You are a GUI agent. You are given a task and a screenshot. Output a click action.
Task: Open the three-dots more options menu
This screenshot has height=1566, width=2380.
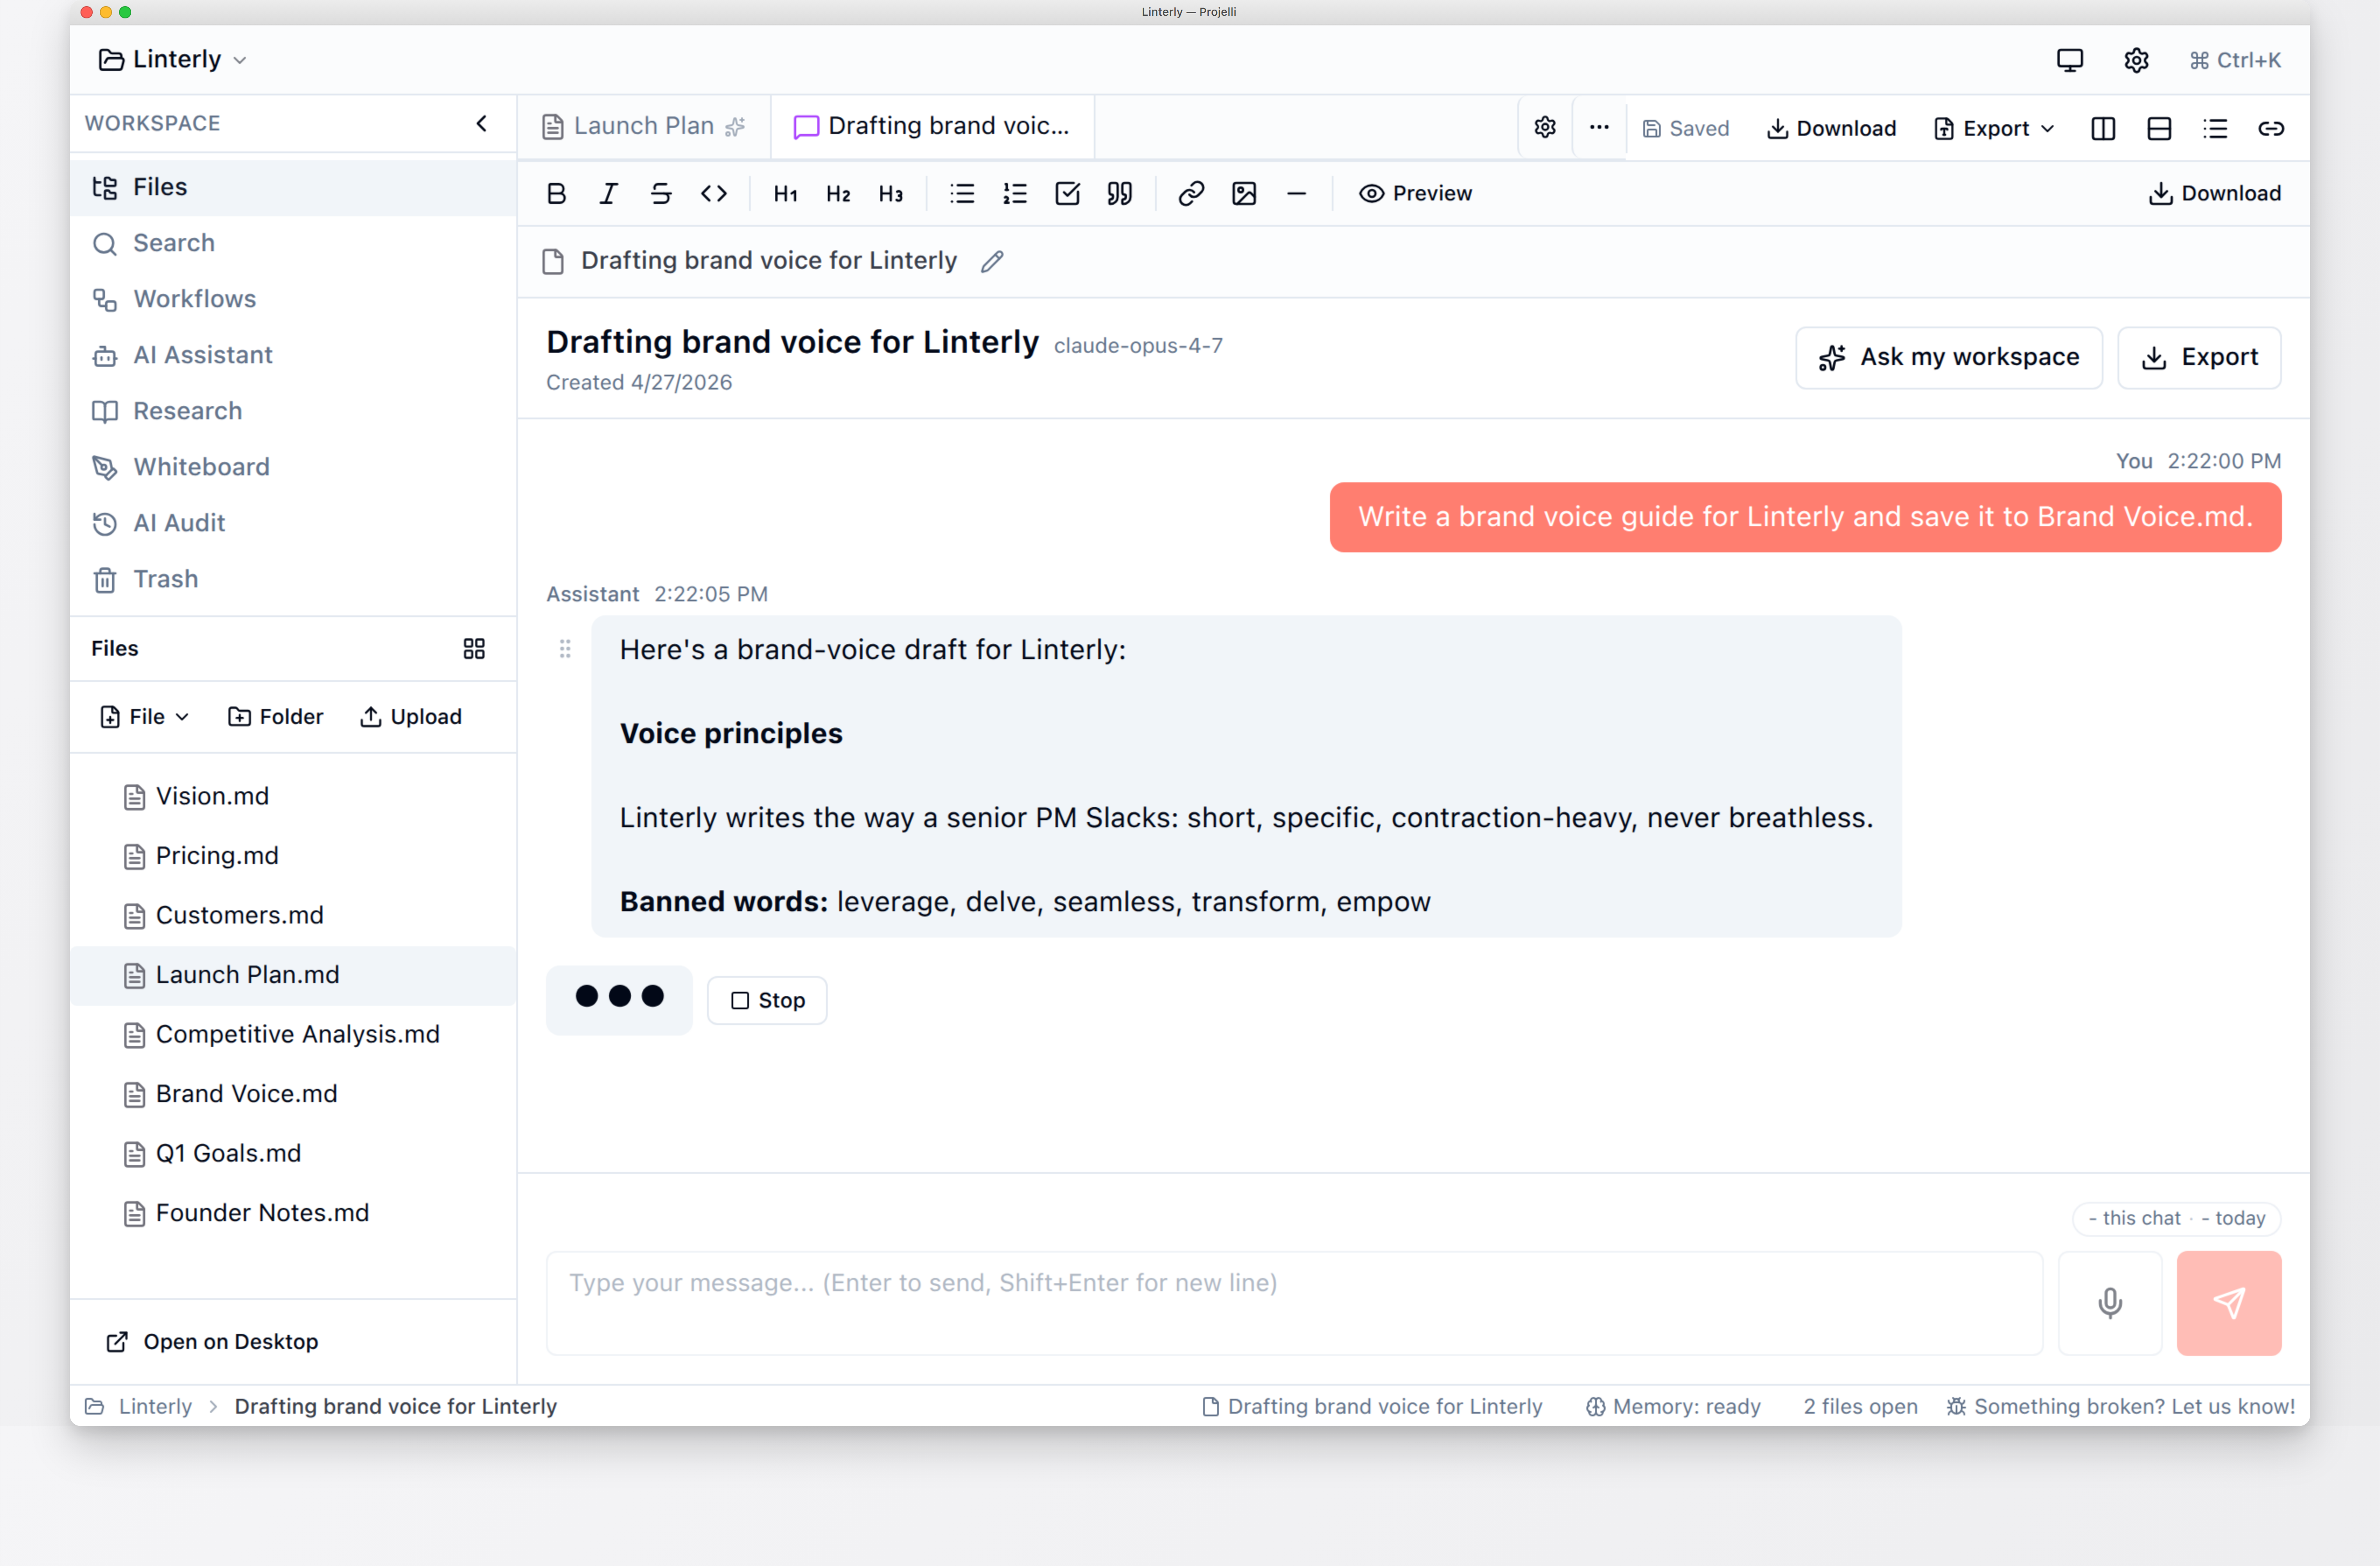click(x=1599, y=127)
